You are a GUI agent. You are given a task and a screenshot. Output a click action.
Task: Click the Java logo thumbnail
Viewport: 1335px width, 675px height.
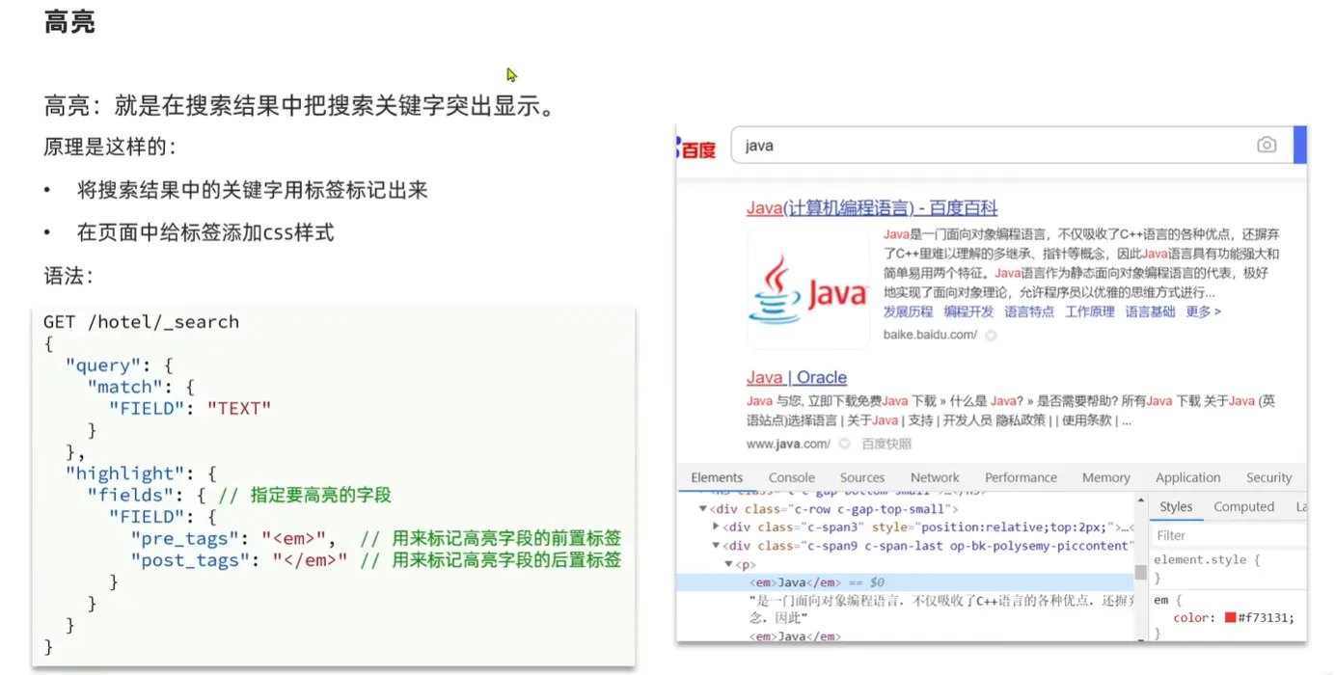coord(807,288)
